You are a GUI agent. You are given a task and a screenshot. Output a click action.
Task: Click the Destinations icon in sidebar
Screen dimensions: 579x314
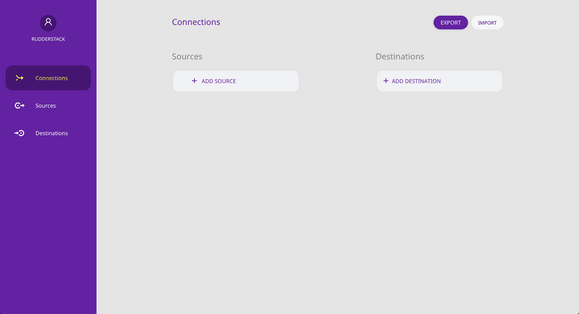20,133
